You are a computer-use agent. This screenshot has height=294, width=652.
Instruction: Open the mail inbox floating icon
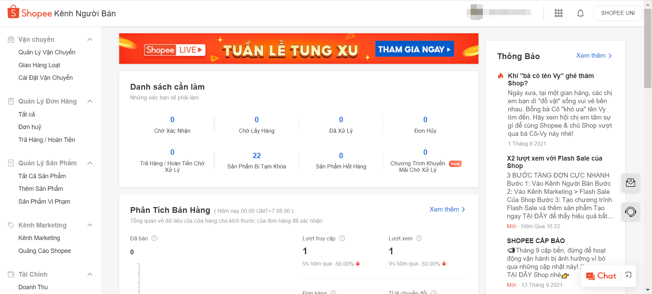coord(631,183)
